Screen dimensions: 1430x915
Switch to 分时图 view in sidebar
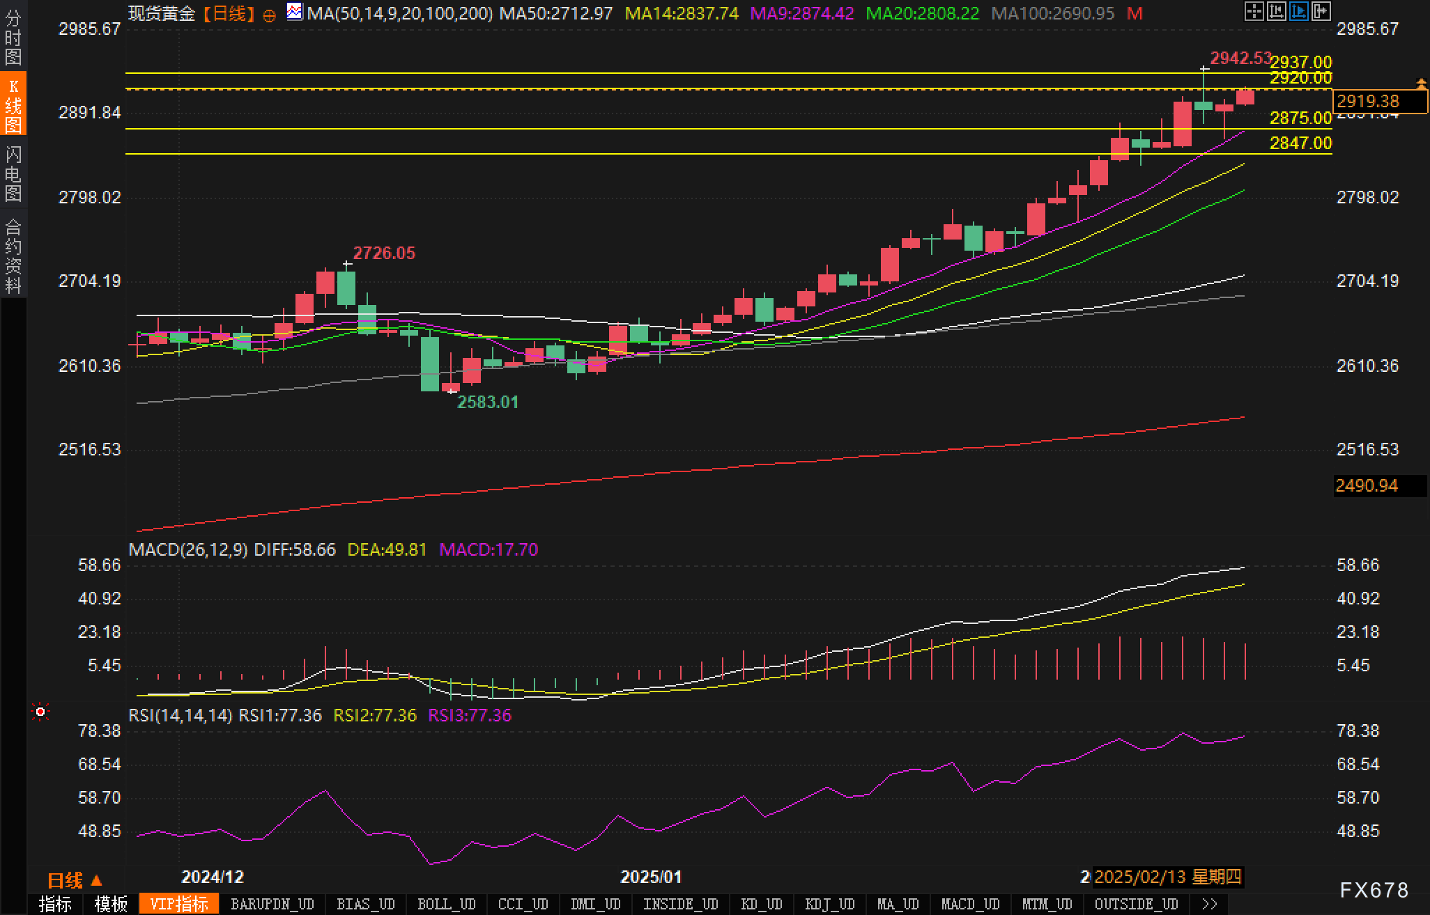tap(13, 36)
